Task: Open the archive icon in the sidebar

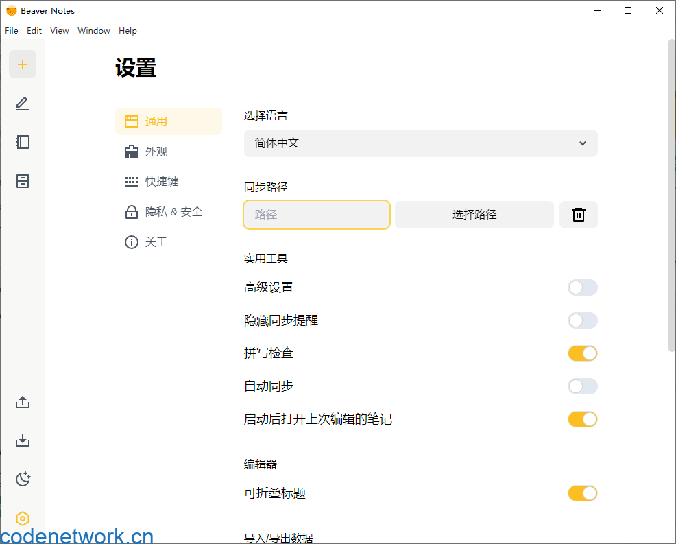Action: tap(23, 180)
